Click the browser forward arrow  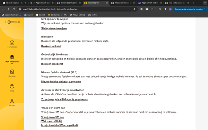[x=8, y=9]
